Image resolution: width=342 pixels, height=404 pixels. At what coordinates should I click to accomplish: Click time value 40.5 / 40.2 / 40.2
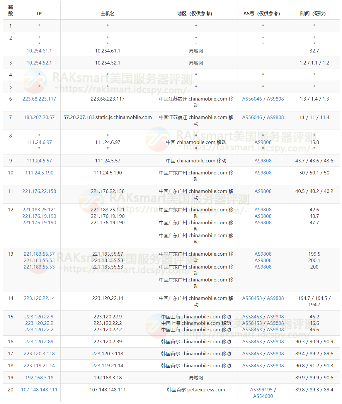(x=314, y=191)
